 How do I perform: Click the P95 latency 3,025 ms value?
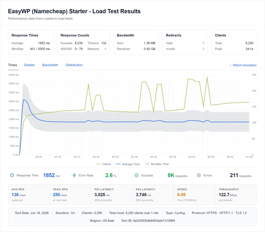coord(102,195)
